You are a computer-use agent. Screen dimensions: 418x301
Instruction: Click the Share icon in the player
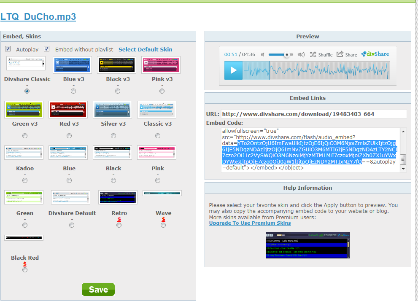(x=340, y=54)
